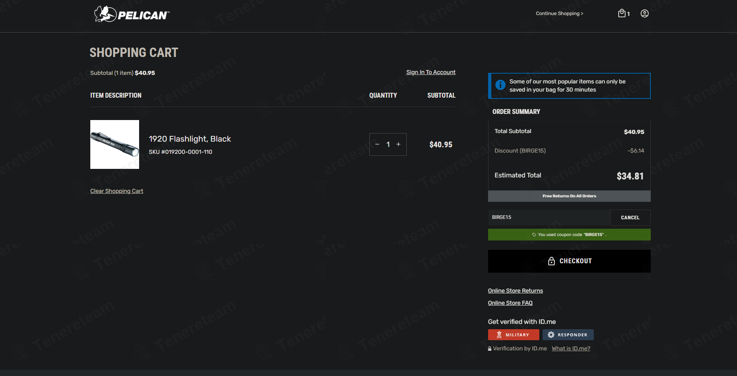Click the Free Returns On All Orders banner

click(569, 196)
